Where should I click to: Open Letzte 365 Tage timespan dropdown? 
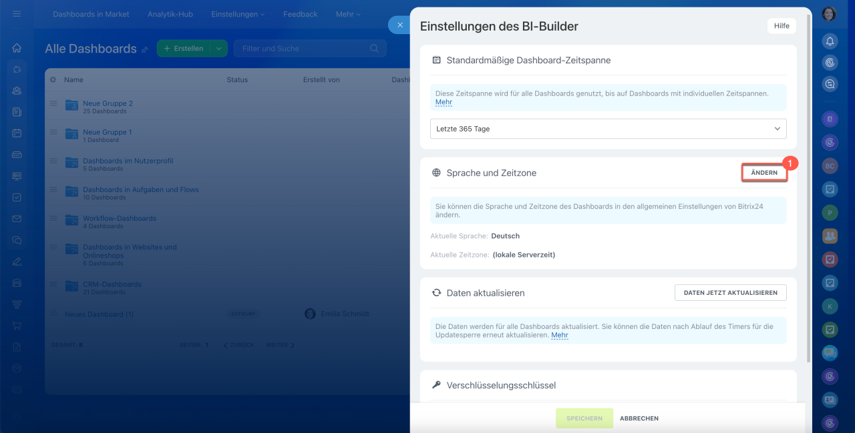608,129
